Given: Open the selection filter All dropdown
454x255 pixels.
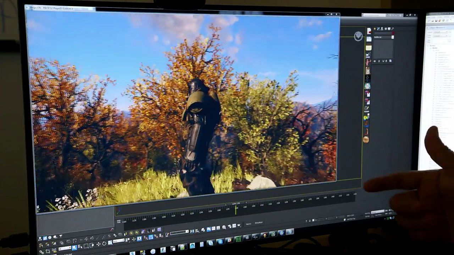Looking at the screenshot, I should pos(65,249).
